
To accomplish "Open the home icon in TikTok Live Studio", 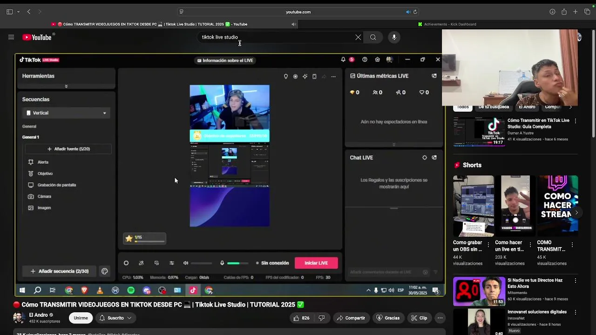I will (377, 60).
